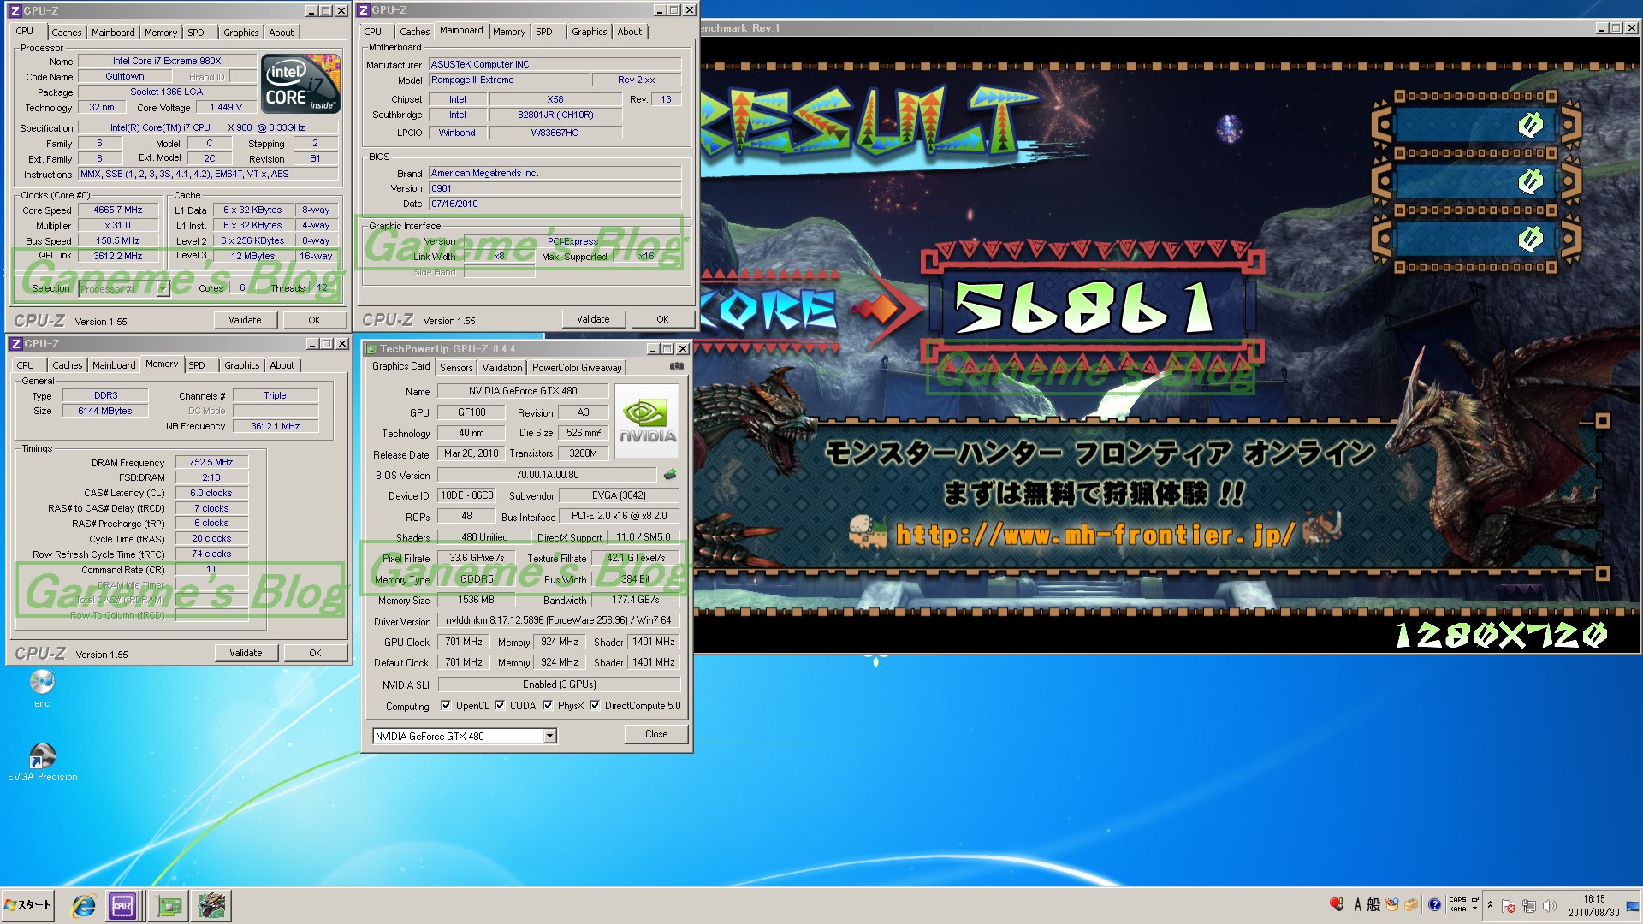Viewport: 1643px width, 924px height.
Task: Click Validate in the Mainboard CPU-Z window
Action: click(593, 319)
